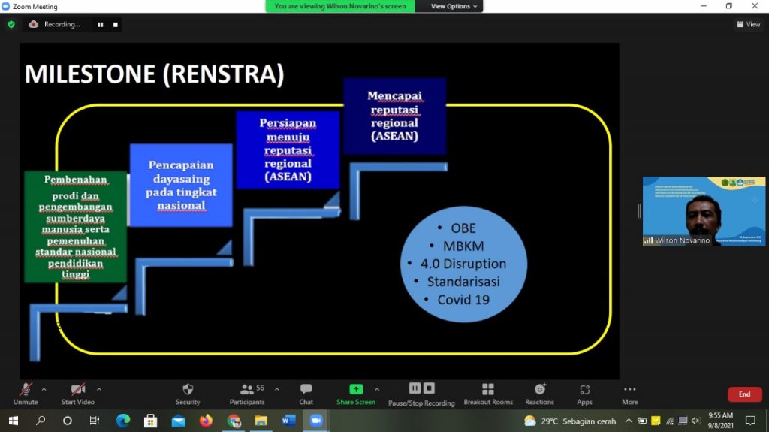This screenshot has height=432, width=769.
Task: Expand video options arrow next to Start Video
Action: (x=99, y=389)
